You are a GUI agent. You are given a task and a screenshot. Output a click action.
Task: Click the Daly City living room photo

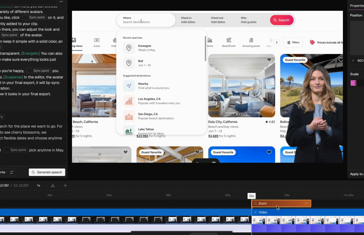pos(242,86)
